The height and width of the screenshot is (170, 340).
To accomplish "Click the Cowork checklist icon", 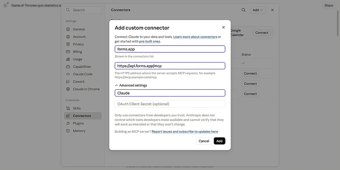I will tap(68, 82).
